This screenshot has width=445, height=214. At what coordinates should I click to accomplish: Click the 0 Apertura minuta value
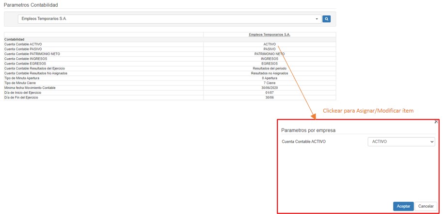(x=270, y=78)
